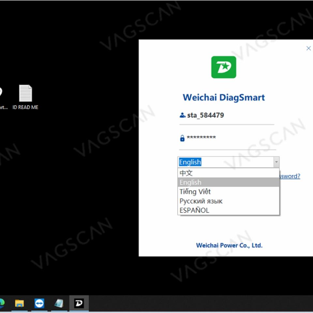Click the green DiagSmart logo
The height and width of the screenshot is (313, 313).
(x=224, y=67)
